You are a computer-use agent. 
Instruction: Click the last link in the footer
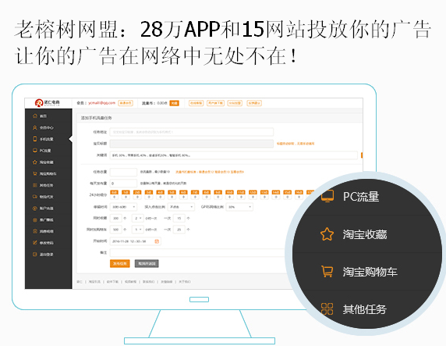click(x=185, y=282)
